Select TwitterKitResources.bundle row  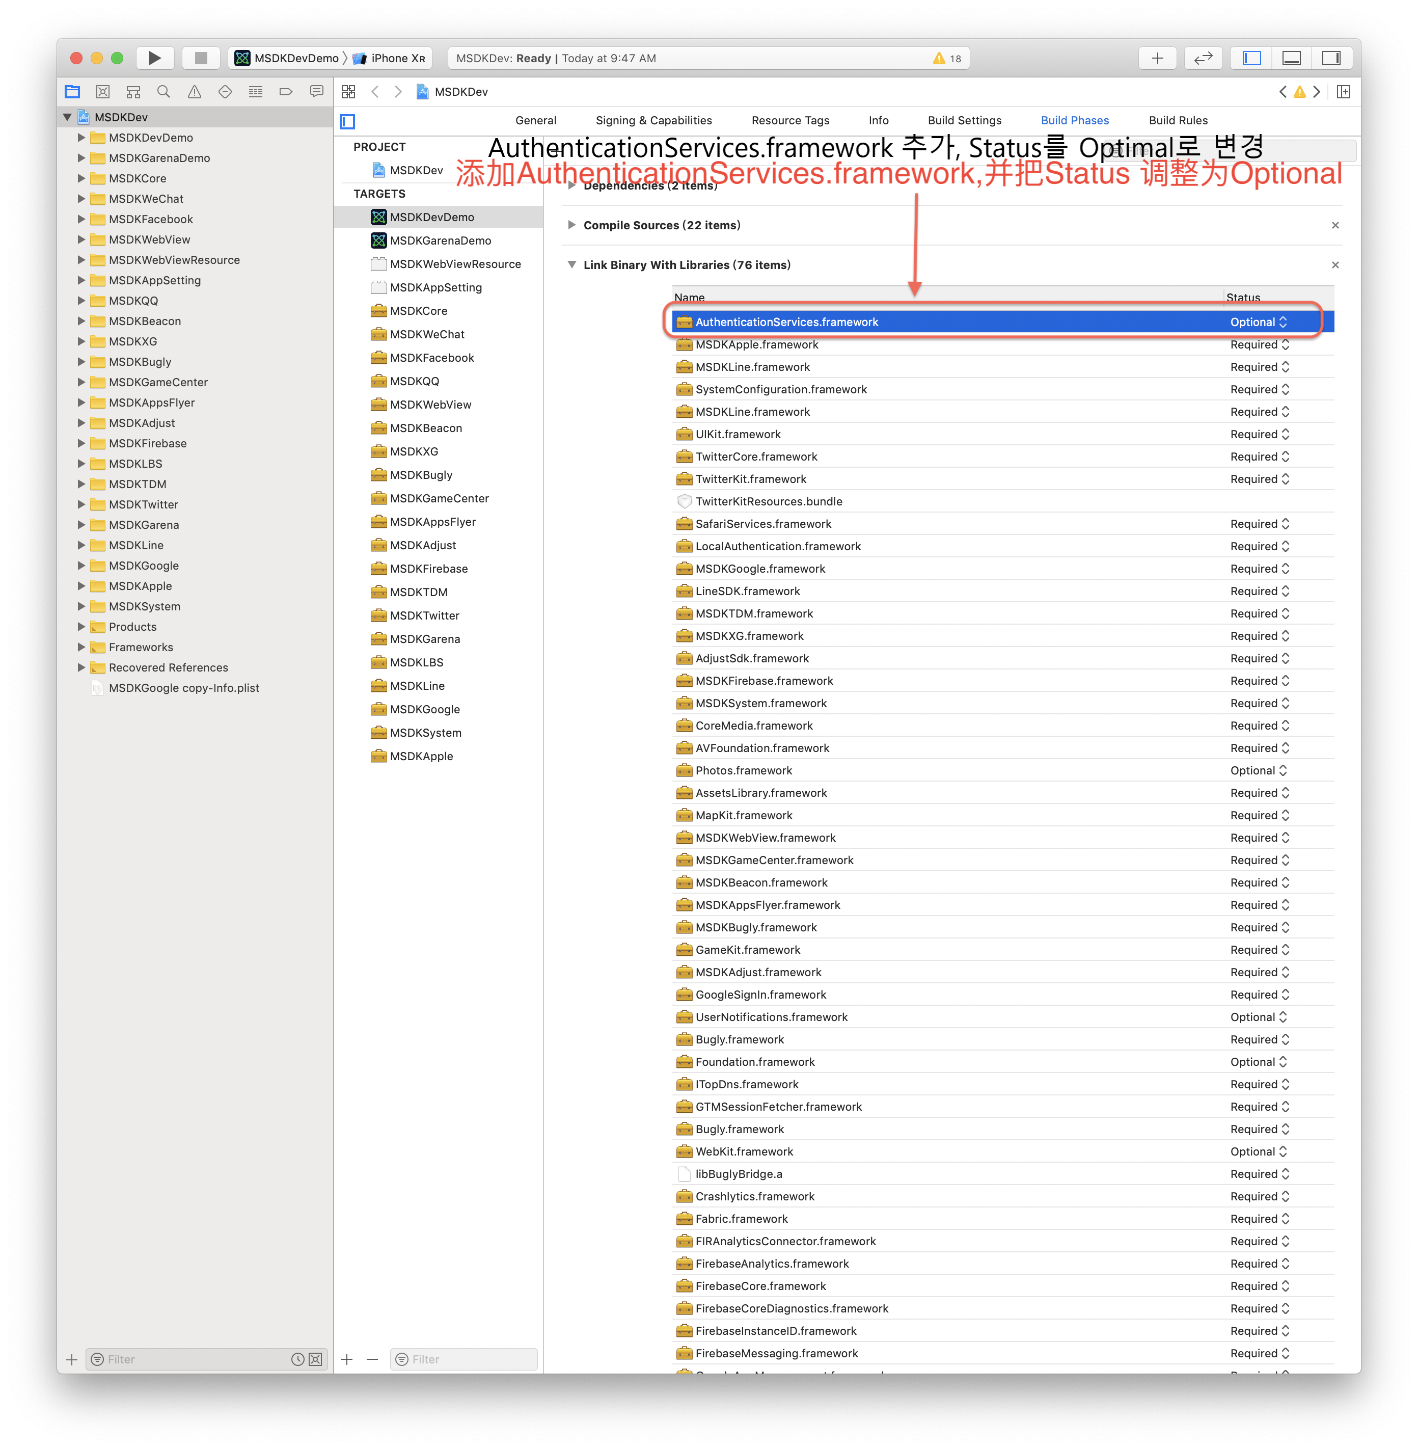pyautogui.click(x=1002, y=501)
